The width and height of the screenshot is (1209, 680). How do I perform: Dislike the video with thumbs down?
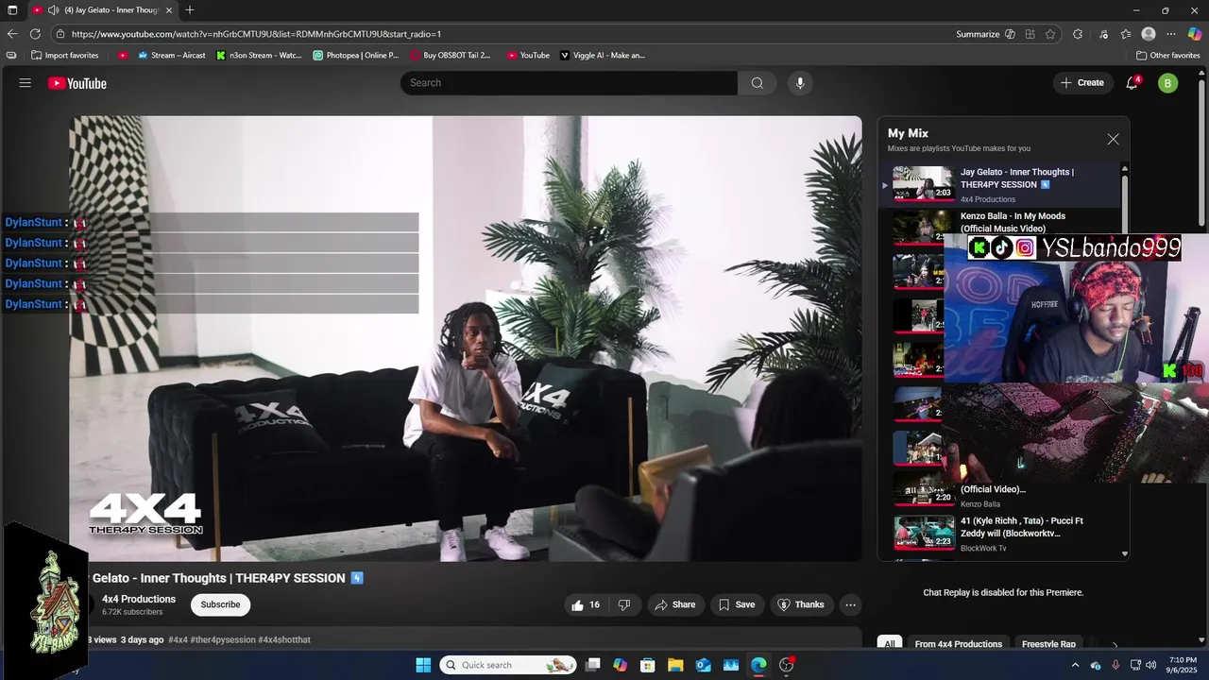(624, 604)
